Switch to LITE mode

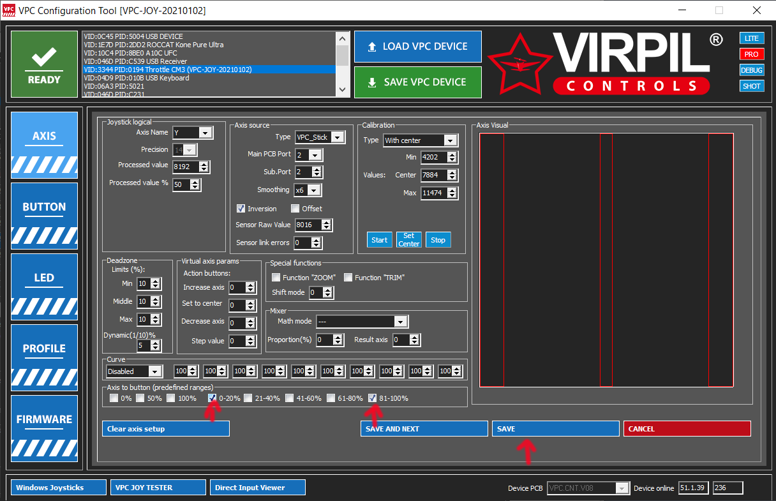[x=751, y=38]
